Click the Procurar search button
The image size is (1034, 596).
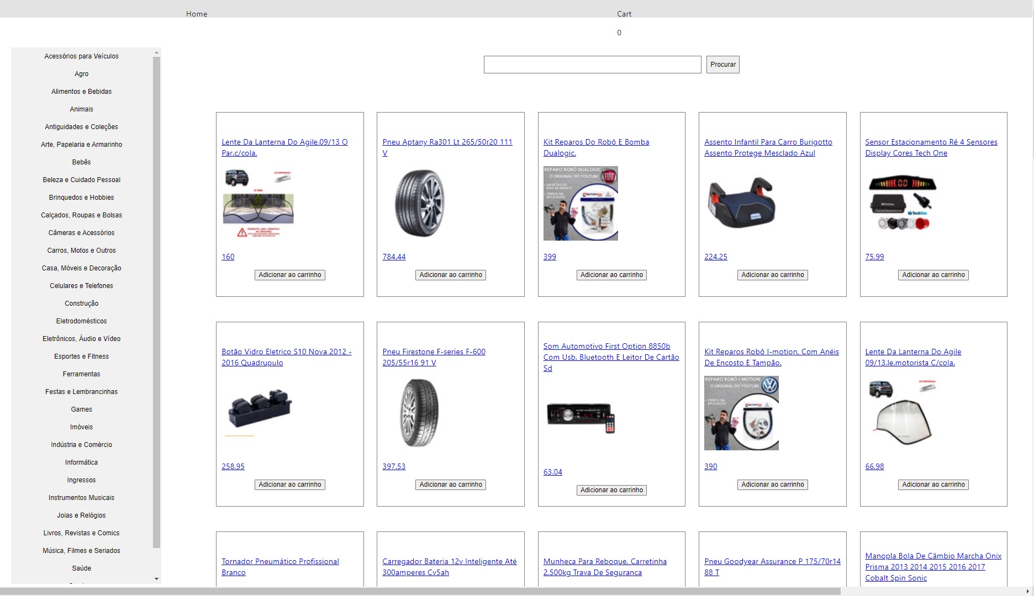[723, 65]
